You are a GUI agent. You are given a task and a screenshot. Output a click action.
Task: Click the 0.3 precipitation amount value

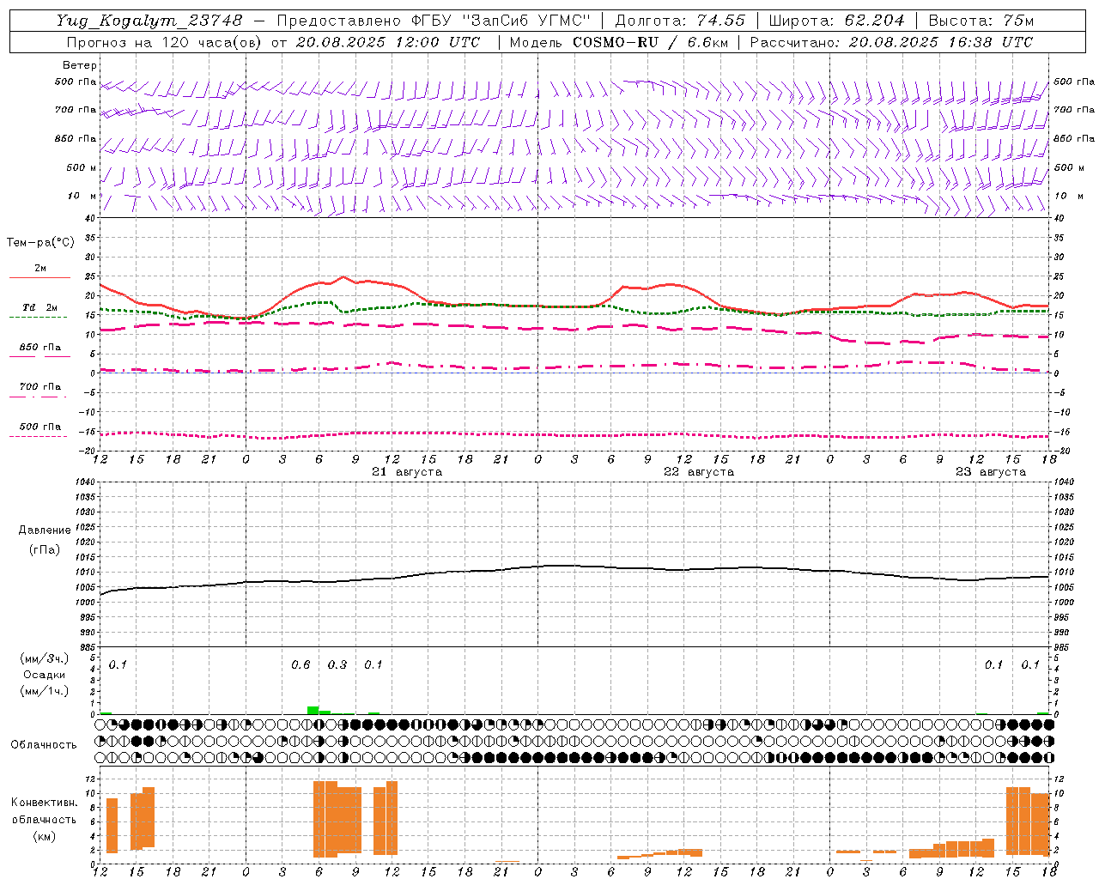click(x=337, y=665)
